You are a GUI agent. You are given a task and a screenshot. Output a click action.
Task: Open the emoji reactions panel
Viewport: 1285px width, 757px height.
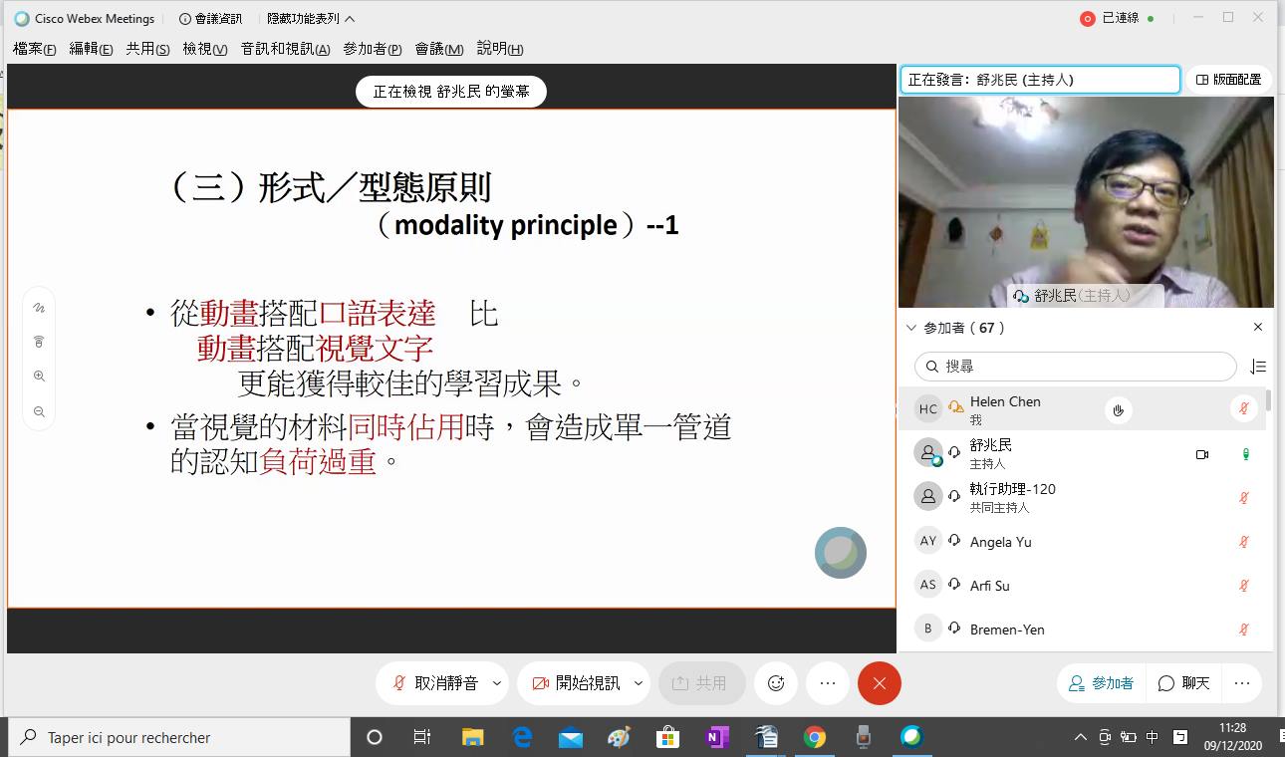tap(776, 683)
